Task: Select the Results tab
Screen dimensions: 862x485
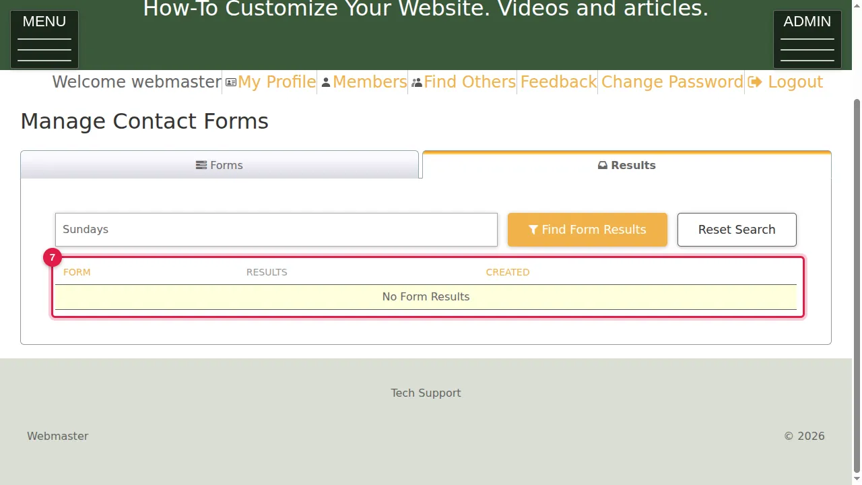Action: (x=627, y=165)
